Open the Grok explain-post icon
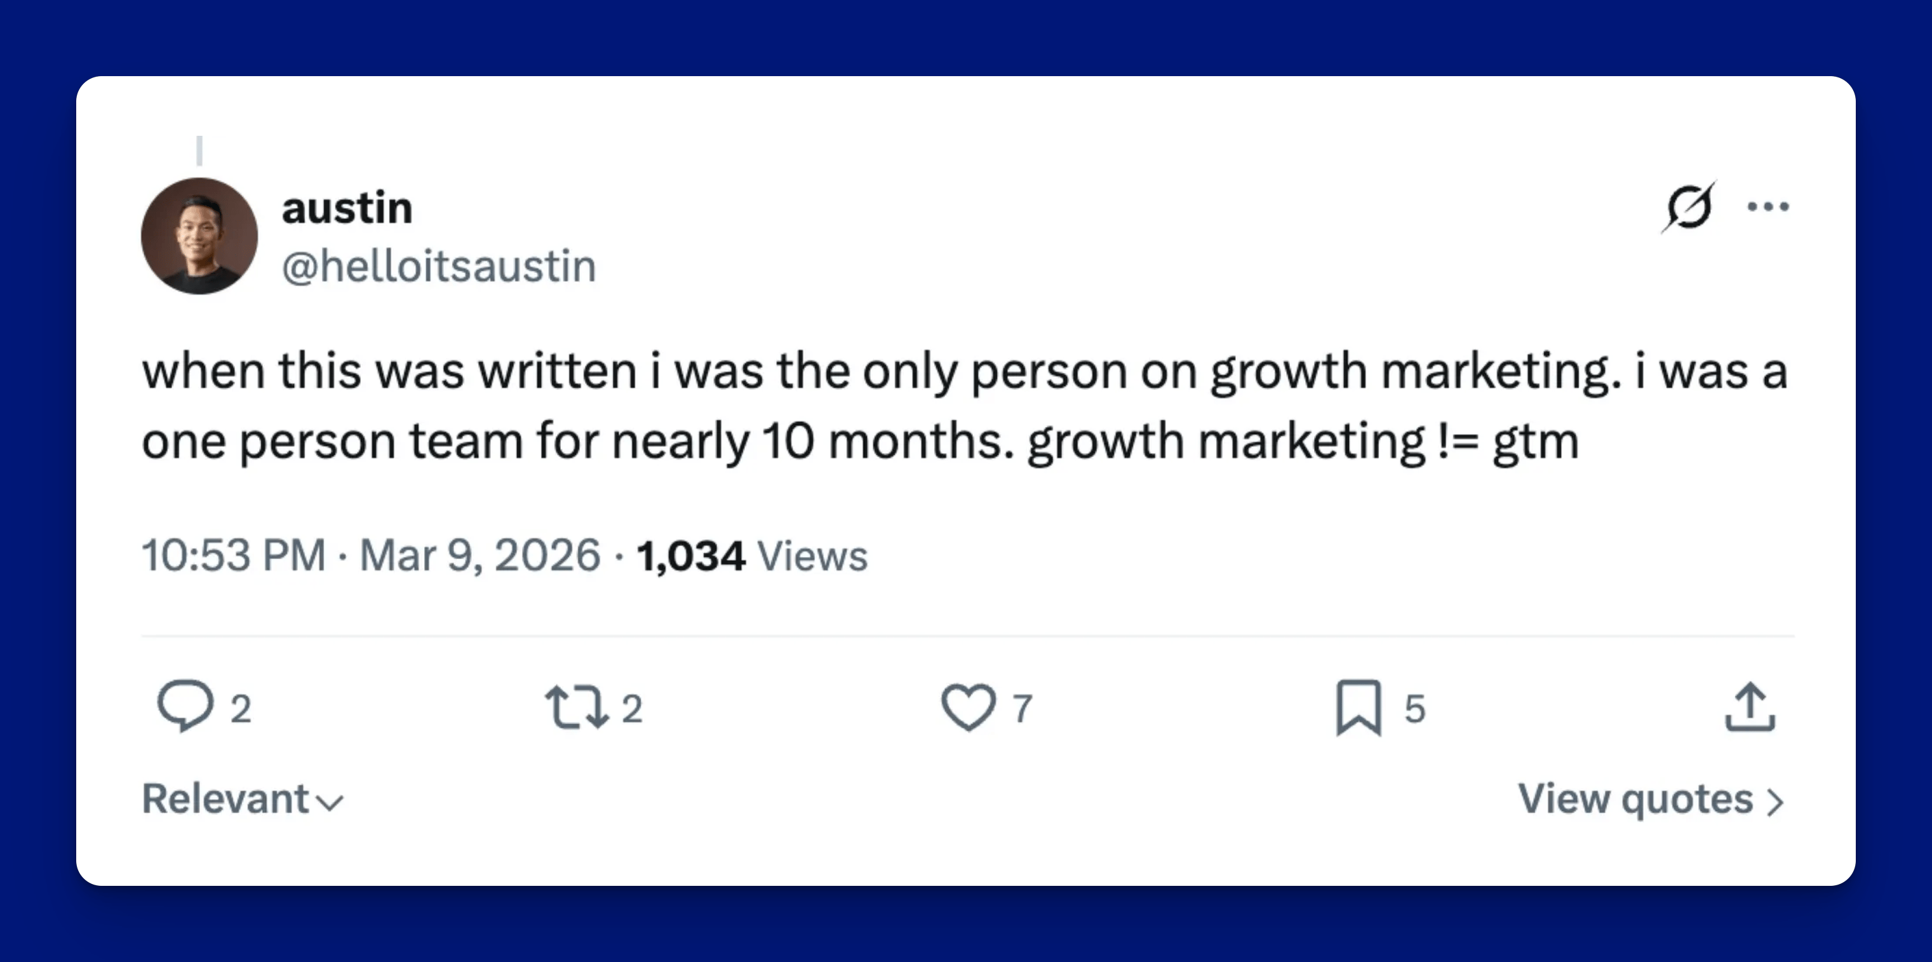The width and height of the screenshot is (1932, 962). 1687,207
